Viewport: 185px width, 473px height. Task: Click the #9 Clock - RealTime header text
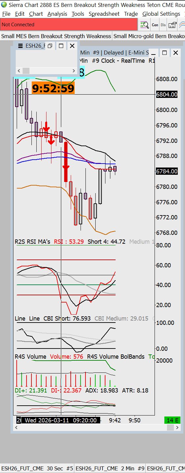pos(118,61)
